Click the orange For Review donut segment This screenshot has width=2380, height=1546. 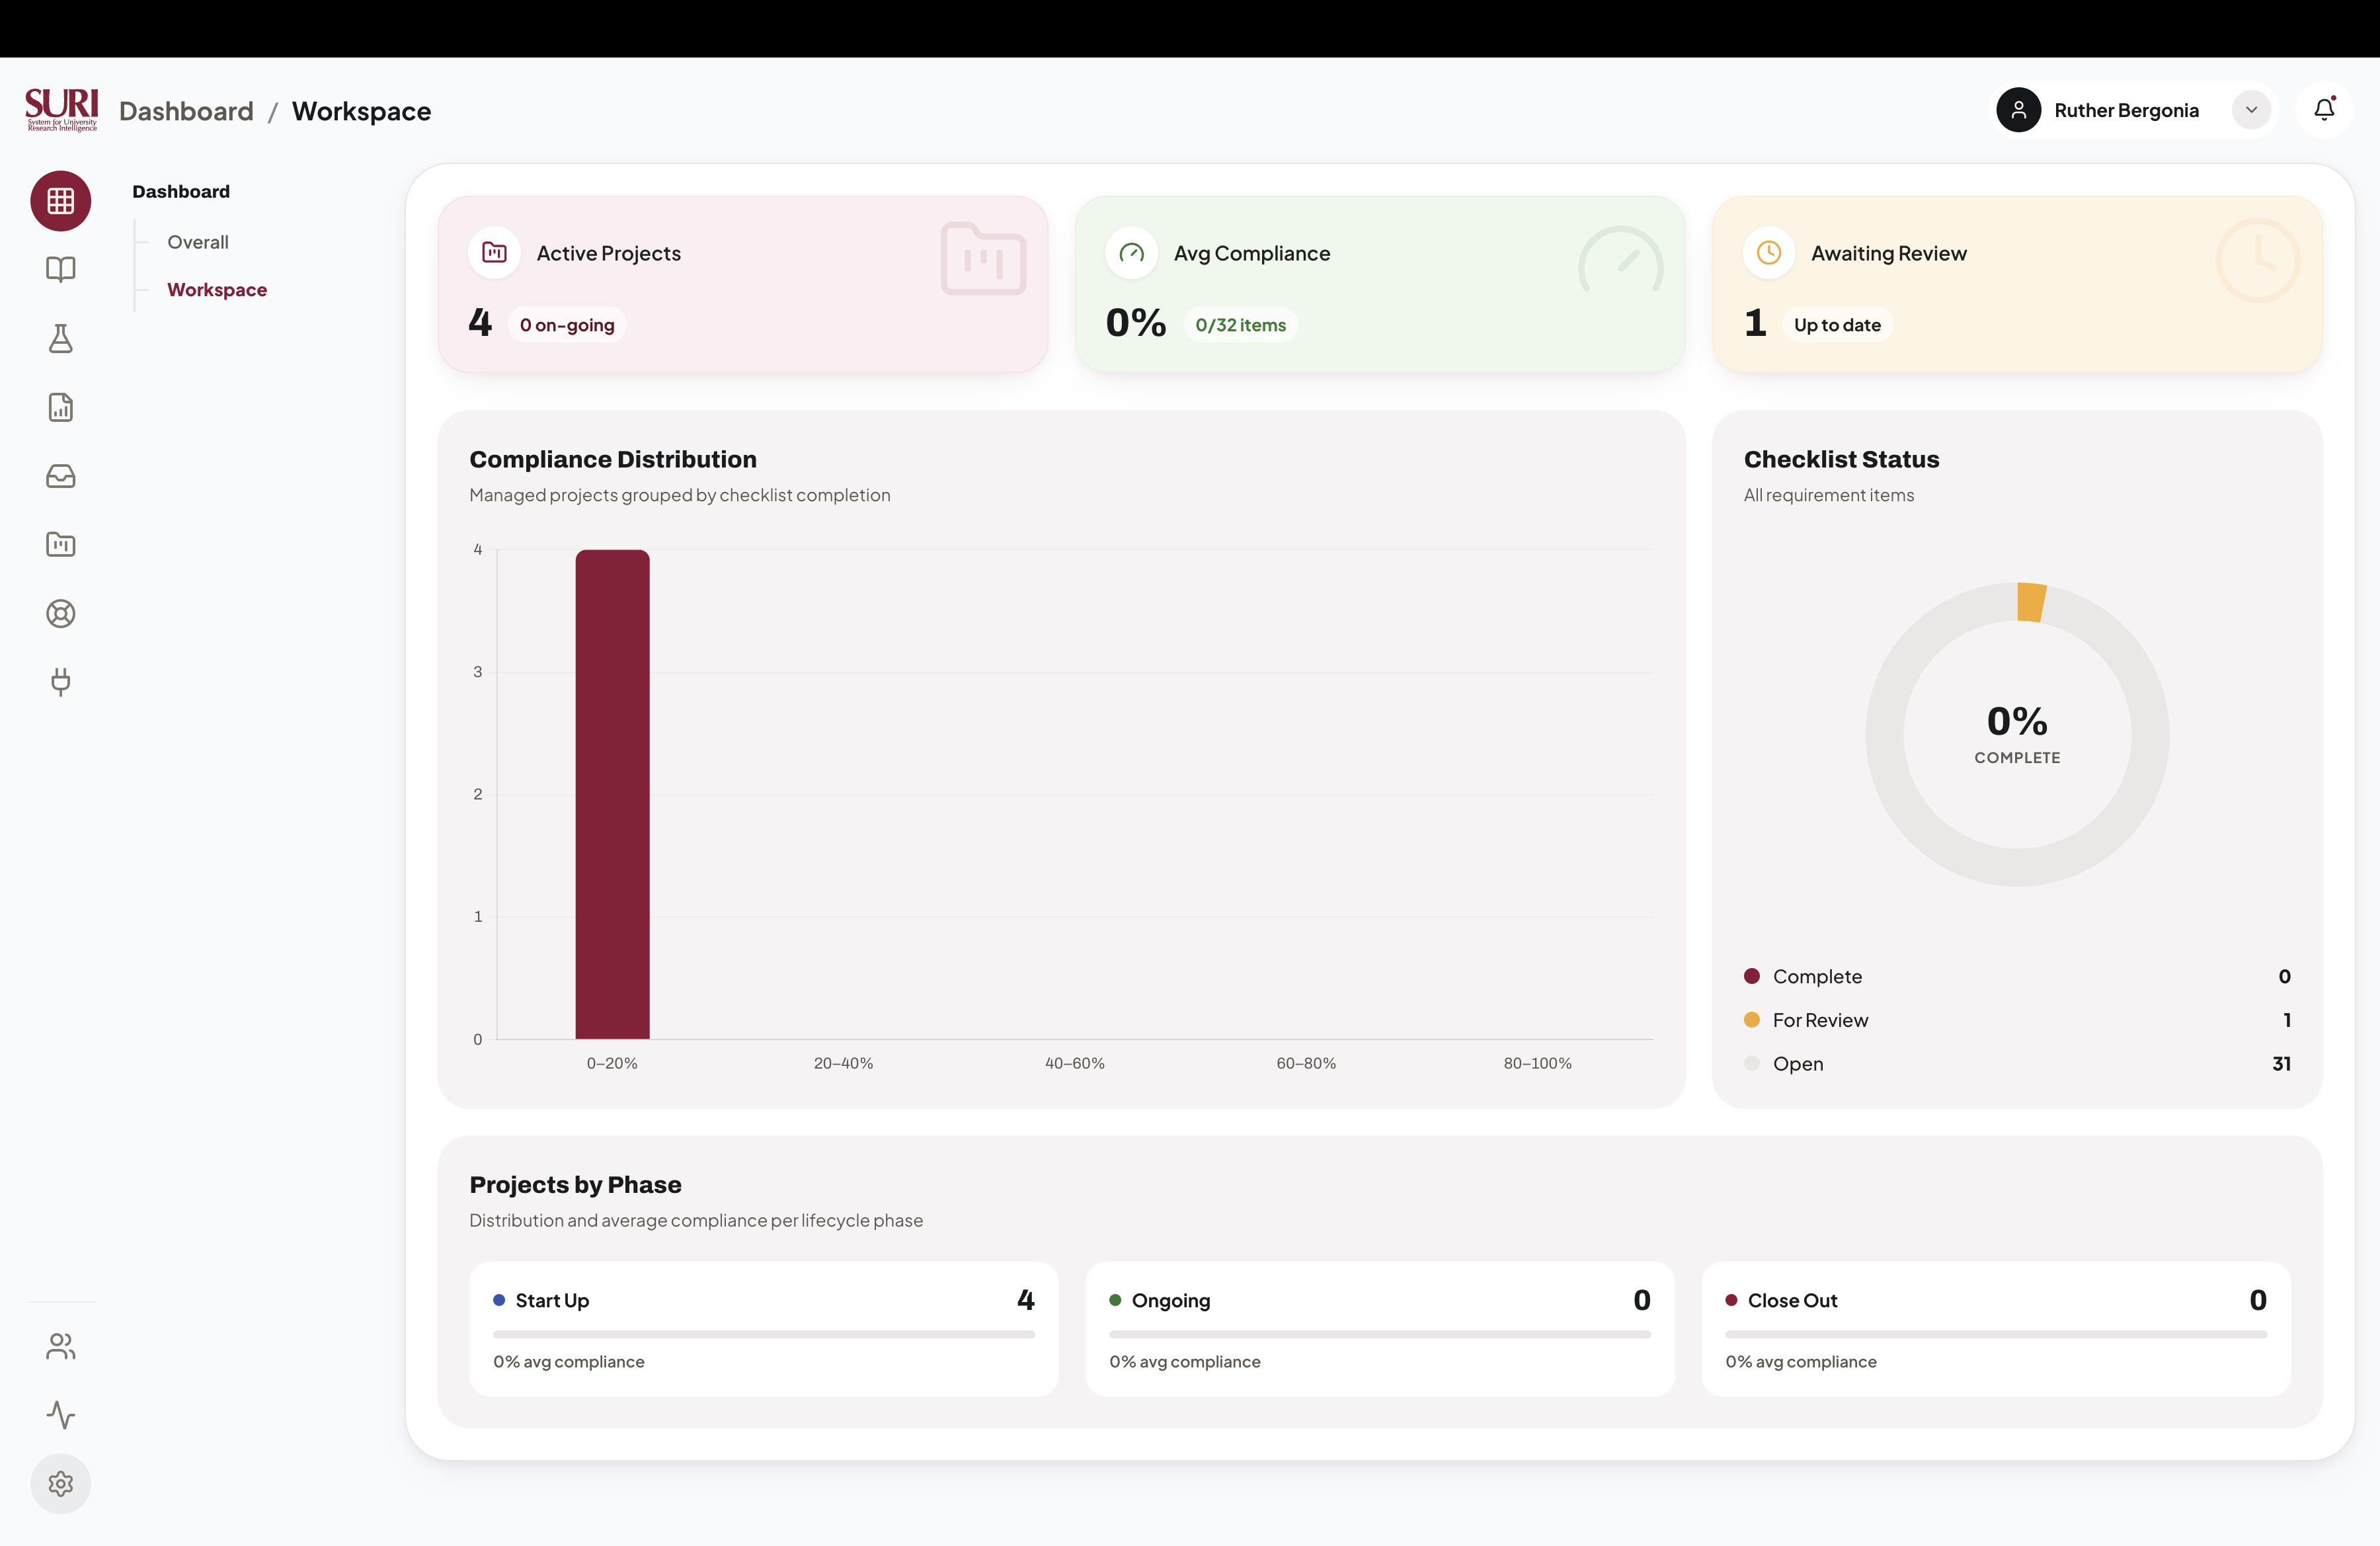coord(2031,602)
